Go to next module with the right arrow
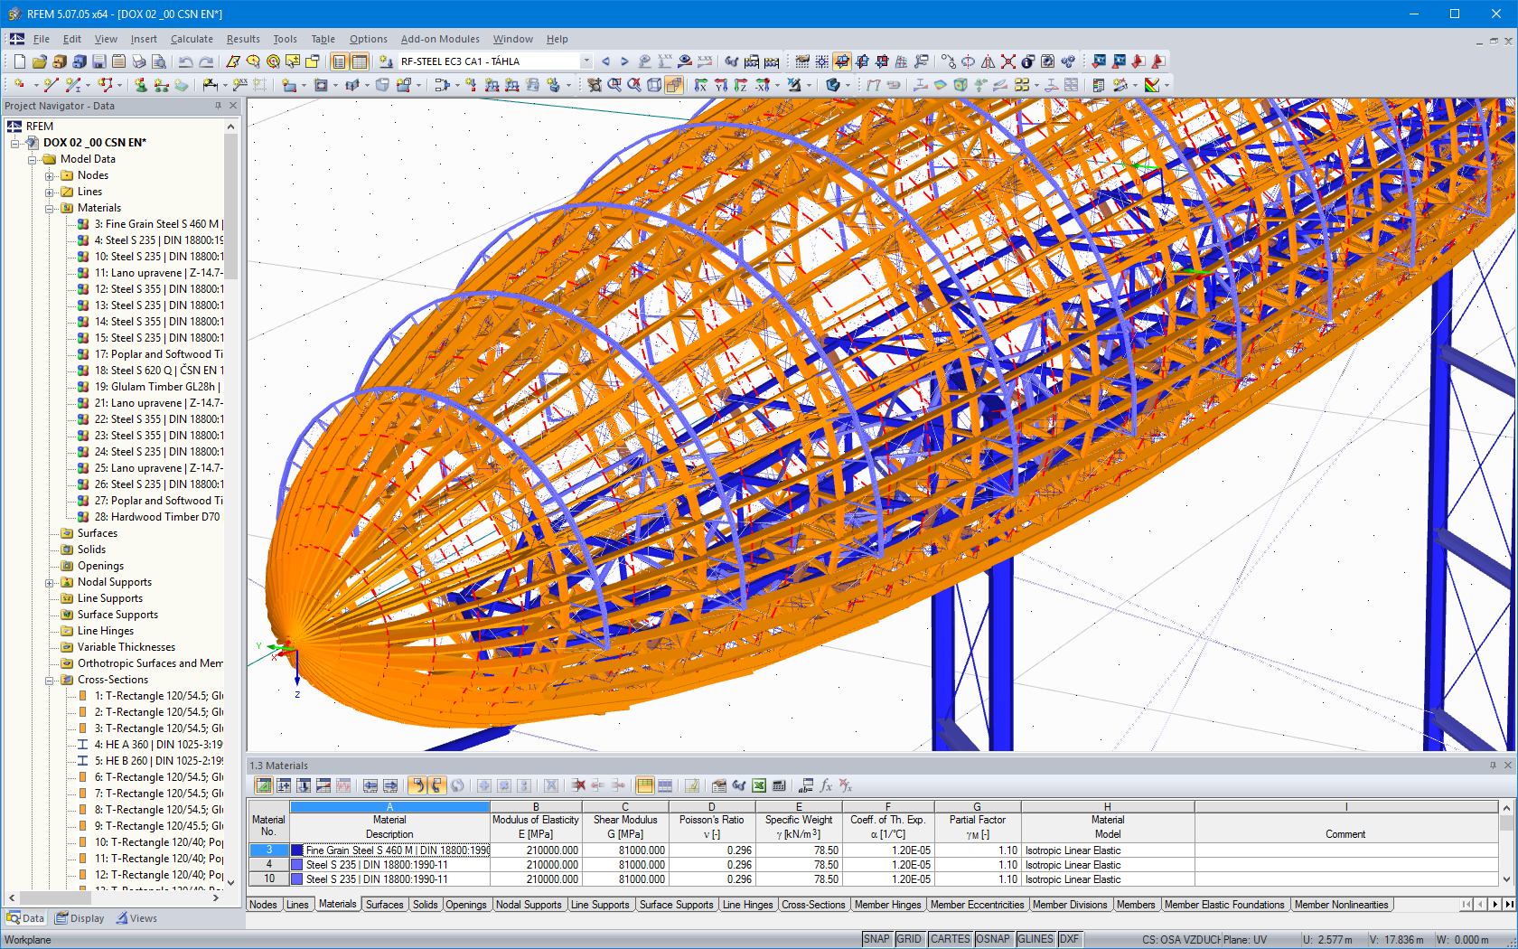The width and height of the screenshot is (1518, 949). point(624,61)
